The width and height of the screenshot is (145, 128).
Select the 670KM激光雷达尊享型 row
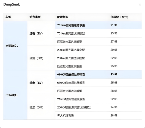98,74
